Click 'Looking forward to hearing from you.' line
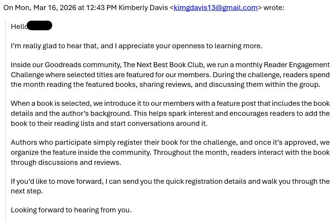 (x=71, y=210)
